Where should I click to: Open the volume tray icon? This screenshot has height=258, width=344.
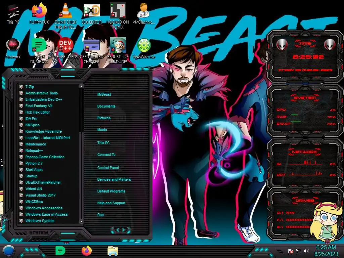click(307, 251)
